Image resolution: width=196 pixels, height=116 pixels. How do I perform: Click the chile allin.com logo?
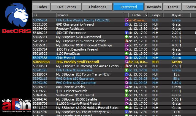[x=16, y=105]
